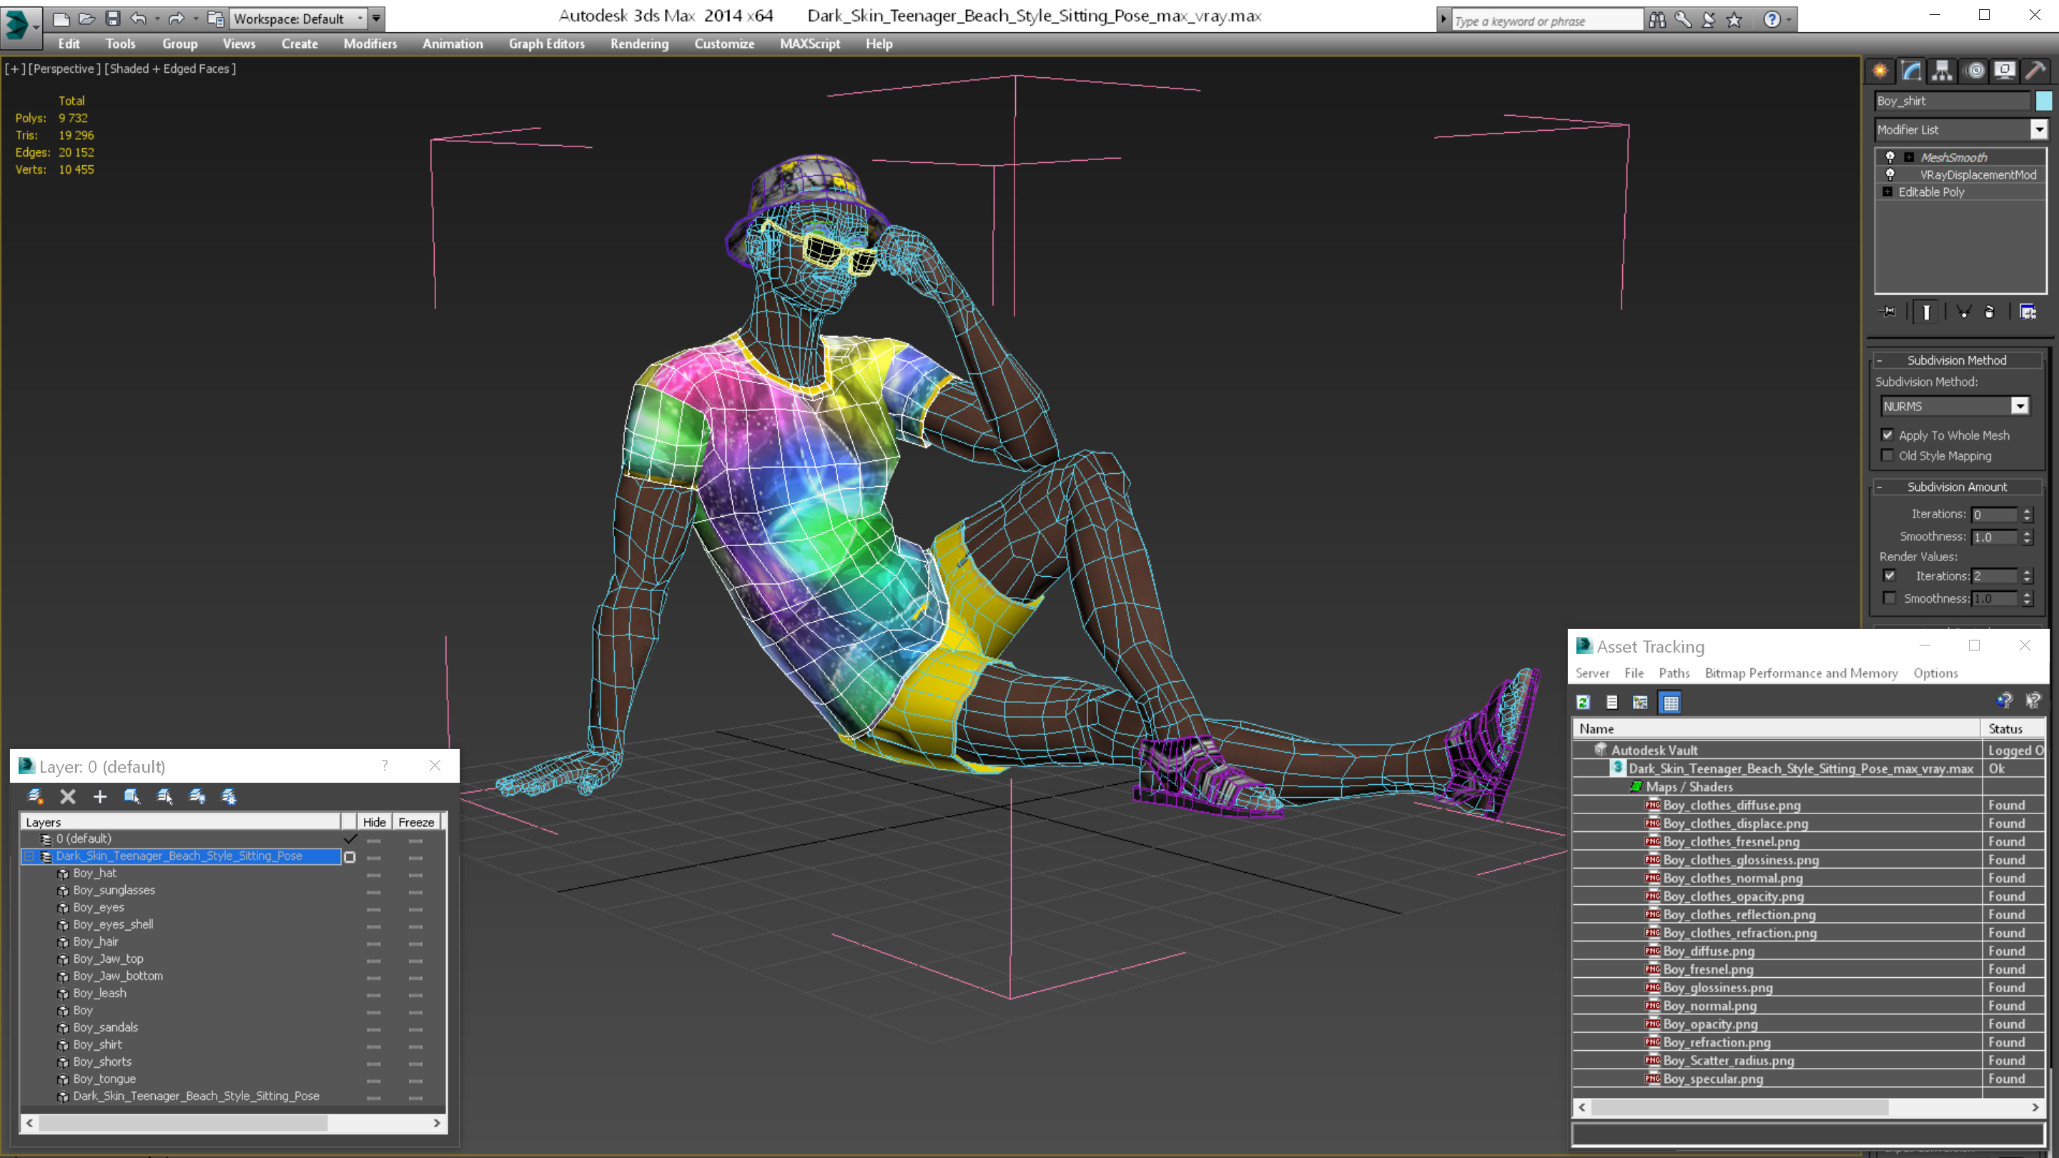Toggle Show End Result icon in modifier stack

pyautogui.click(x=1926, y=312)
